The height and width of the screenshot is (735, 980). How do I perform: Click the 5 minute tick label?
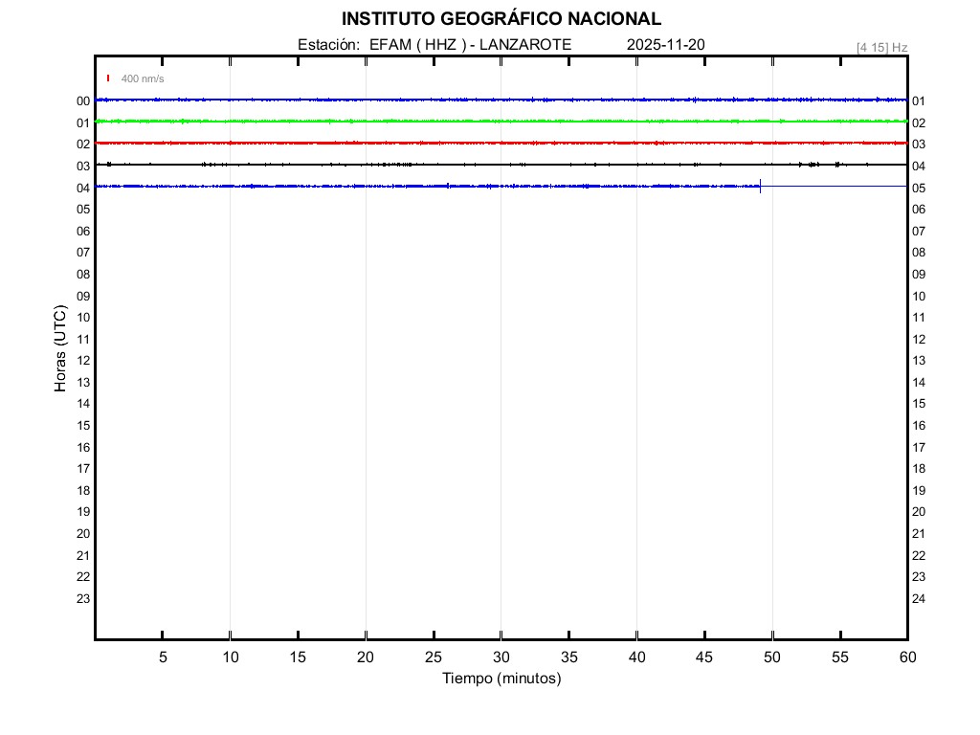click(x=163, y=657)
